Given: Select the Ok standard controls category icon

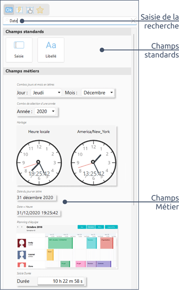Looking at the screenshot, I should [x=9, y=10].
